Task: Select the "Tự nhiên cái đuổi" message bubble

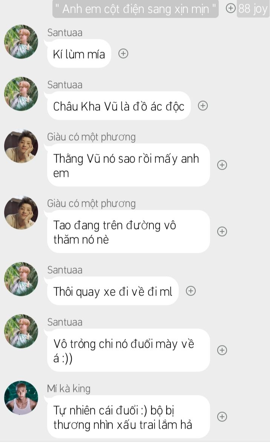Action: pos(129,417)
